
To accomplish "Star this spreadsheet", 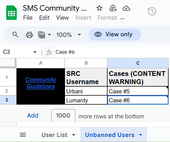I will click(99, 8).
